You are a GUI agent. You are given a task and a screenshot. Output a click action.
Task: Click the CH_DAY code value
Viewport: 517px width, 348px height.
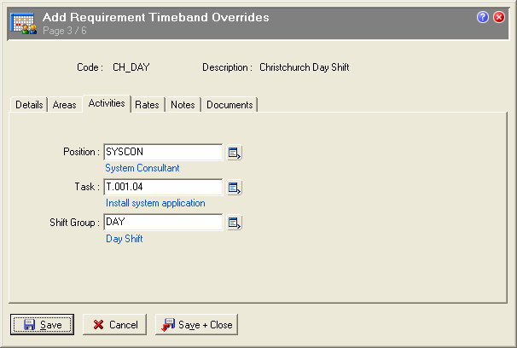pyautogui.click(x=131, y=67)
